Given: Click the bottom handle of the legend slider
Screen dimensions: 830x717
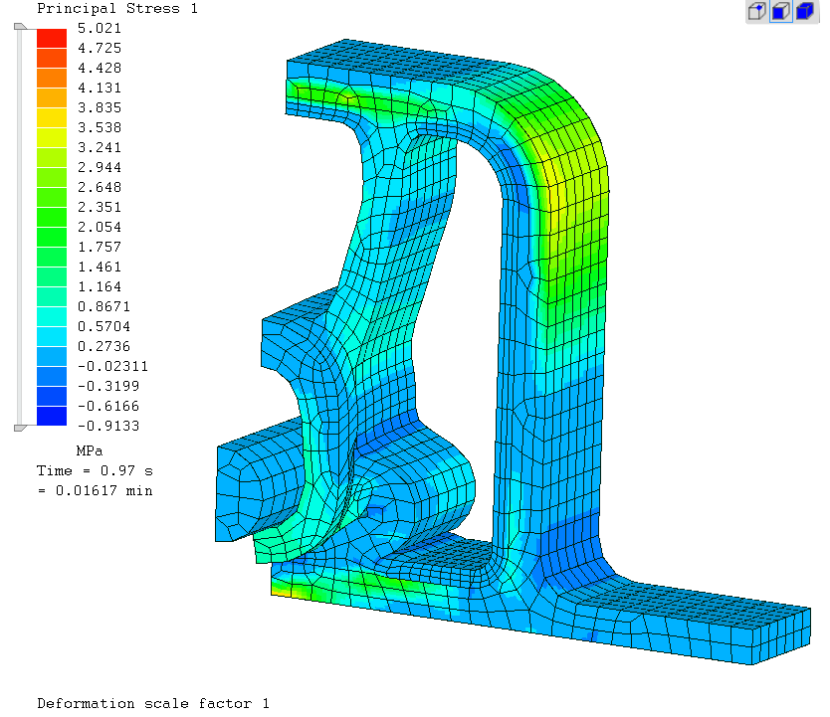Looking at the screenshot, I should [x=20, y=427].
